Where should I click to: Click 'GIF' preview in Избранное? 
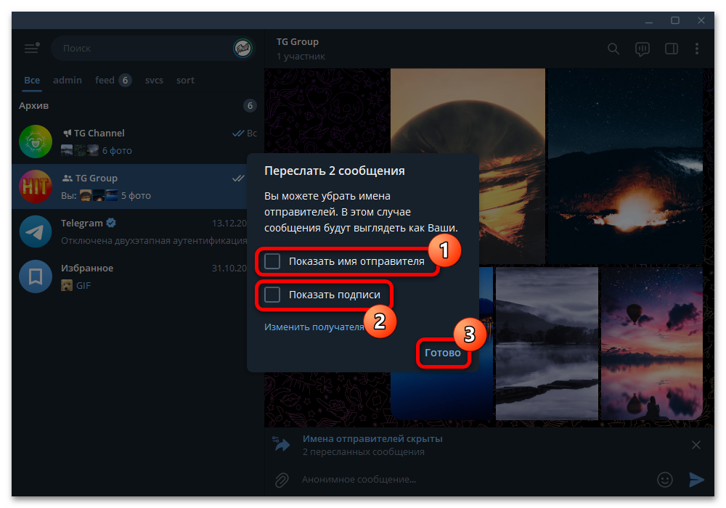(x=83, y=286)
